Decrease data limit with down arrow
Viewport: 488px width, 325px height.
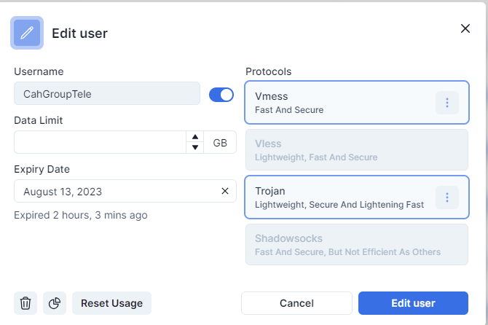pyautogui.click(x=194, y=147)
